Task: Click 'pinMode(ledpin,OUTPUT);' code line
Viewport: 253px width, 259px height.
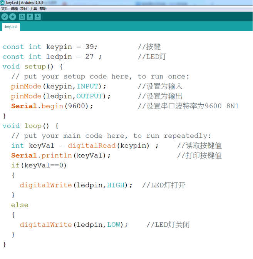Action: coord(60,96)
